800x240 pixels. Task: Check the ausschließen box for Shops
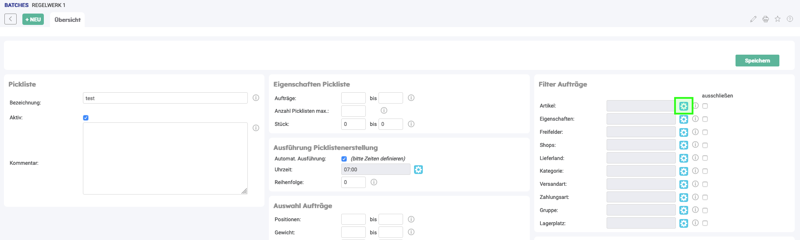pyautogui.click(x=705, y=145)
